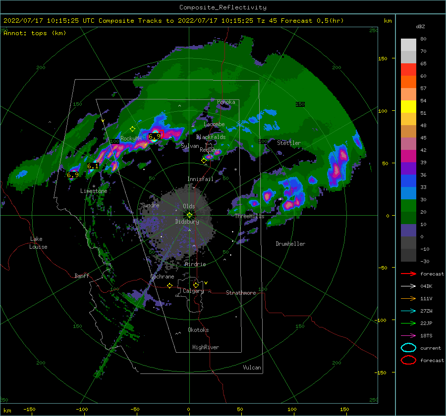Click the Lake Louise label
This screenshot has height=416, width=446.
(x=38, y=243)
